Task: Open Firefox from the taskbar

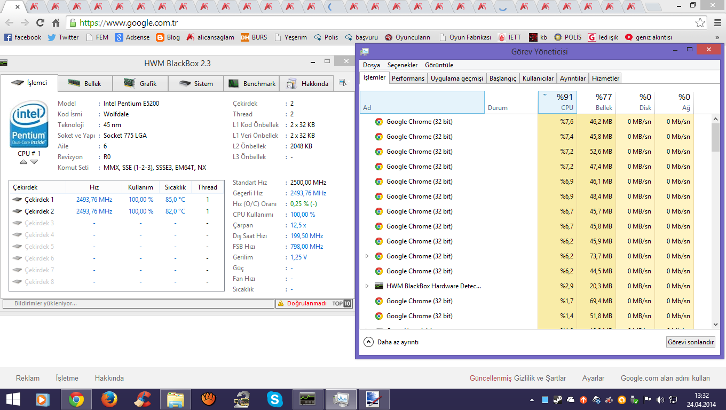Action: pyautogui.click(x=109, y=399)
